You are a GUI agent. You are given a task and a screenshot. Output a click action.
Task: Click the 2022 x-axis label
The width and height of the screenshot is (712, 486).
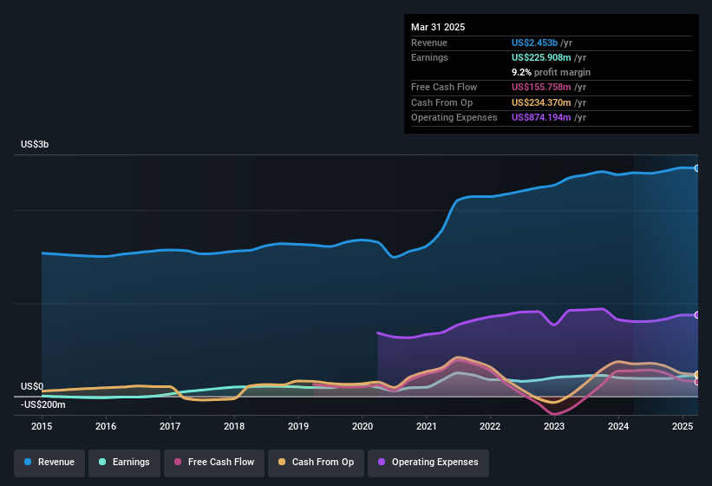point(490,426)
